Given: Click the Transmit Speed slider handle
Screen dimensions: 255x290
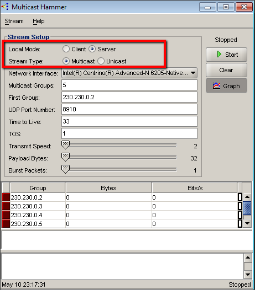Looking at the screenshot, I should (65, 145).
